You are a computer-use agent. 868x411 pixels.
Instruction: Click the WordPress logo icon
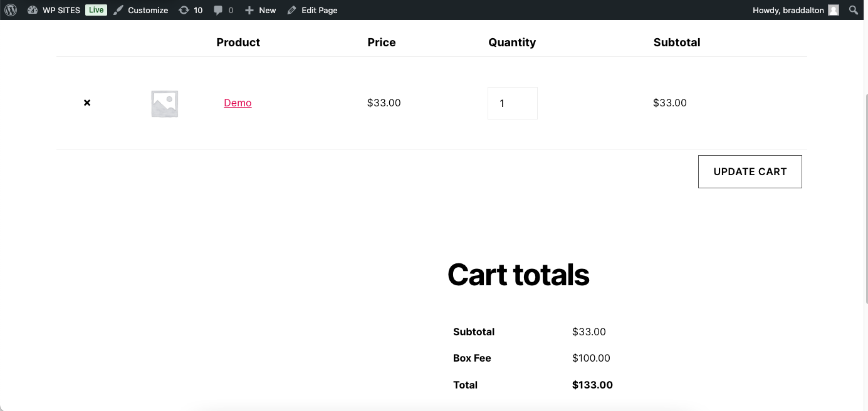tap(11, 10)
